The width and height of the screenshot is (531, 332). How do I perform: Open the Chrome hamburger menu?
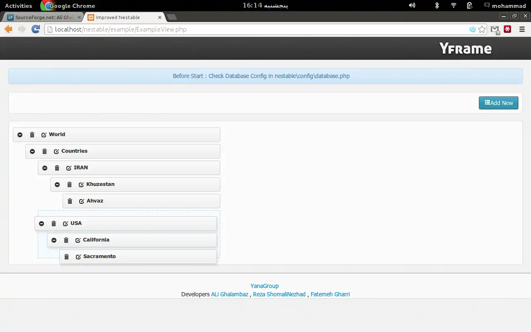pos(522,29)
